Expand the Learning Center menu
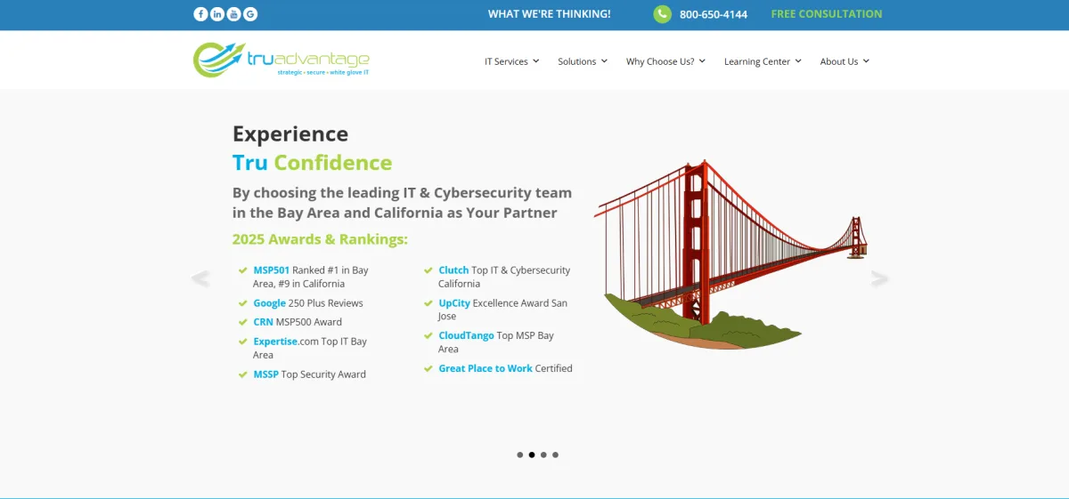 [763, 61]
